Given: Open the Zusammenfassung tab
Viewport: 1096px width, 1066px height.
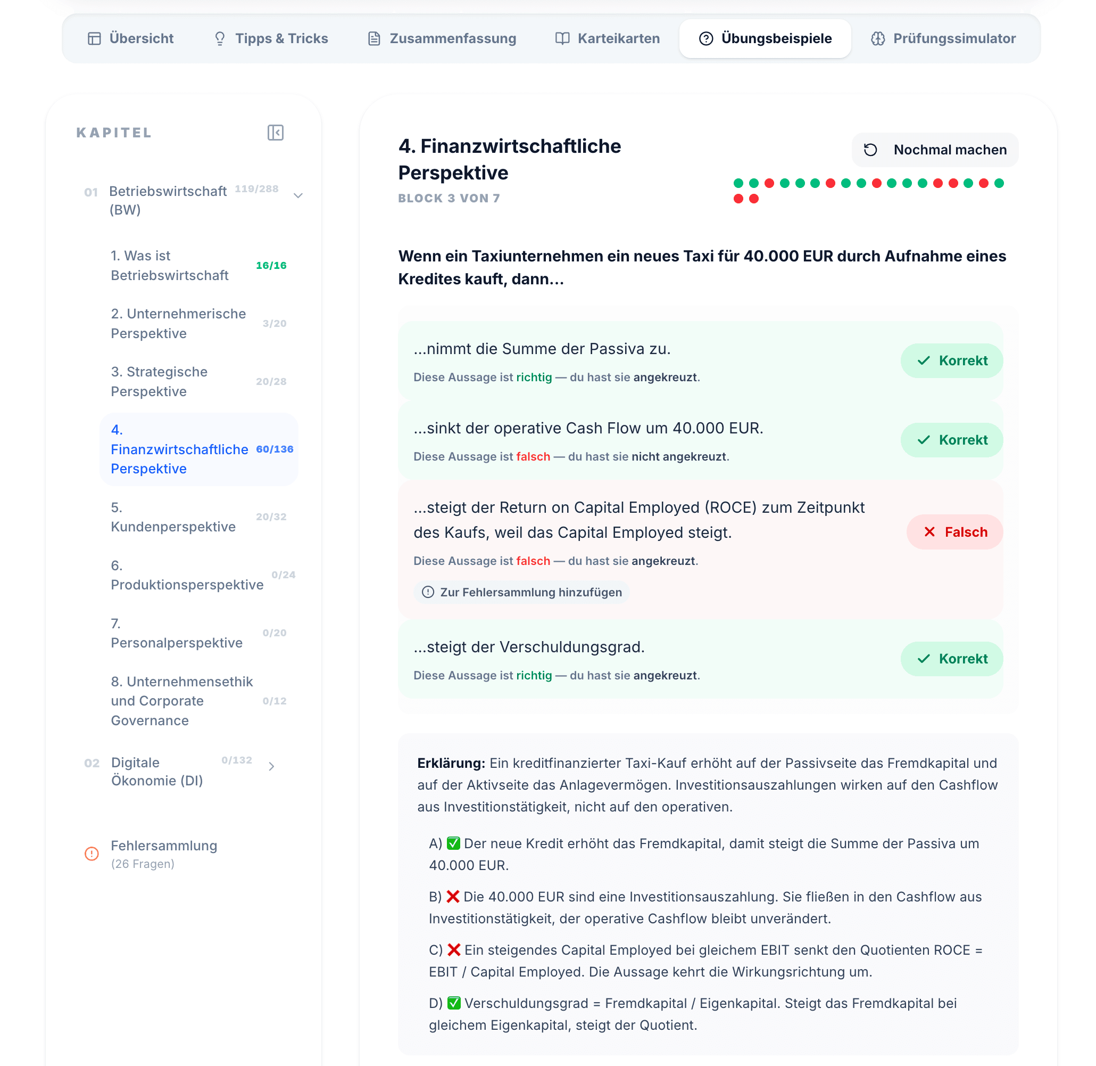Looking at the screenshot, I should tap(442, 39).
